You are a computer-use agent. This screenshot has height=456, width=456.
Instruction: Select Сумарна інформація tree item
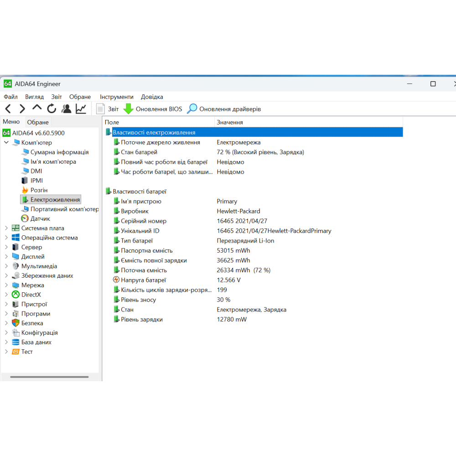point(59,152)
